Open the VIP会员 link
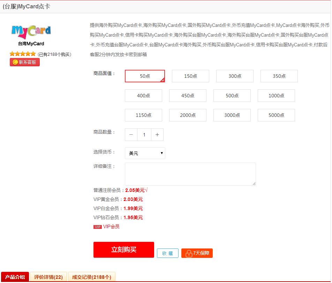This screenshot has height=283, width=332. 111,227
